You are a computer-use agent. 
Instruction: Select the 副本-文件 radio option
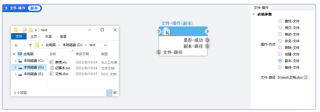280,61
